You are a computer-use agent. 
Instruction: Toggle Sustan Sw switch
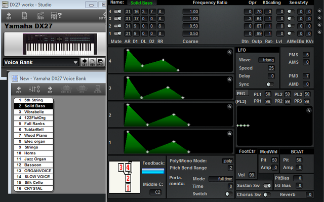coord(267,186)
